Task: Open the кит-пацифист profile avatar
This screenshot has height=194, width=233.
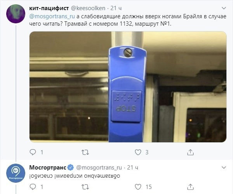Action: pyautogui.click(x=16, y=14)
